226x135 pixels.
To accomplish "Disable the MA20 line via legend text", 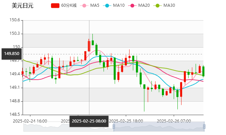I will click(144, 5).
